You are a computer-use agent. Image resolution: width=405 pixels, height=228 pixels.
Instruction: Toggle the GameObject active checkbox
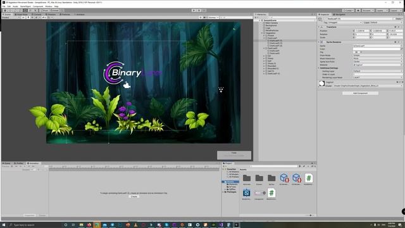tap(325, 19)
